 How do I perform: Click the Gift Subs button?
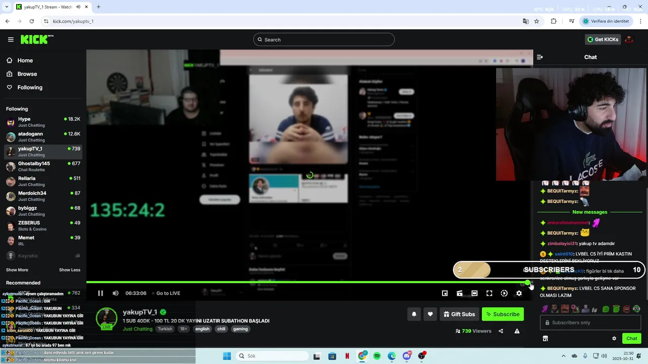[x=459, y=314]
